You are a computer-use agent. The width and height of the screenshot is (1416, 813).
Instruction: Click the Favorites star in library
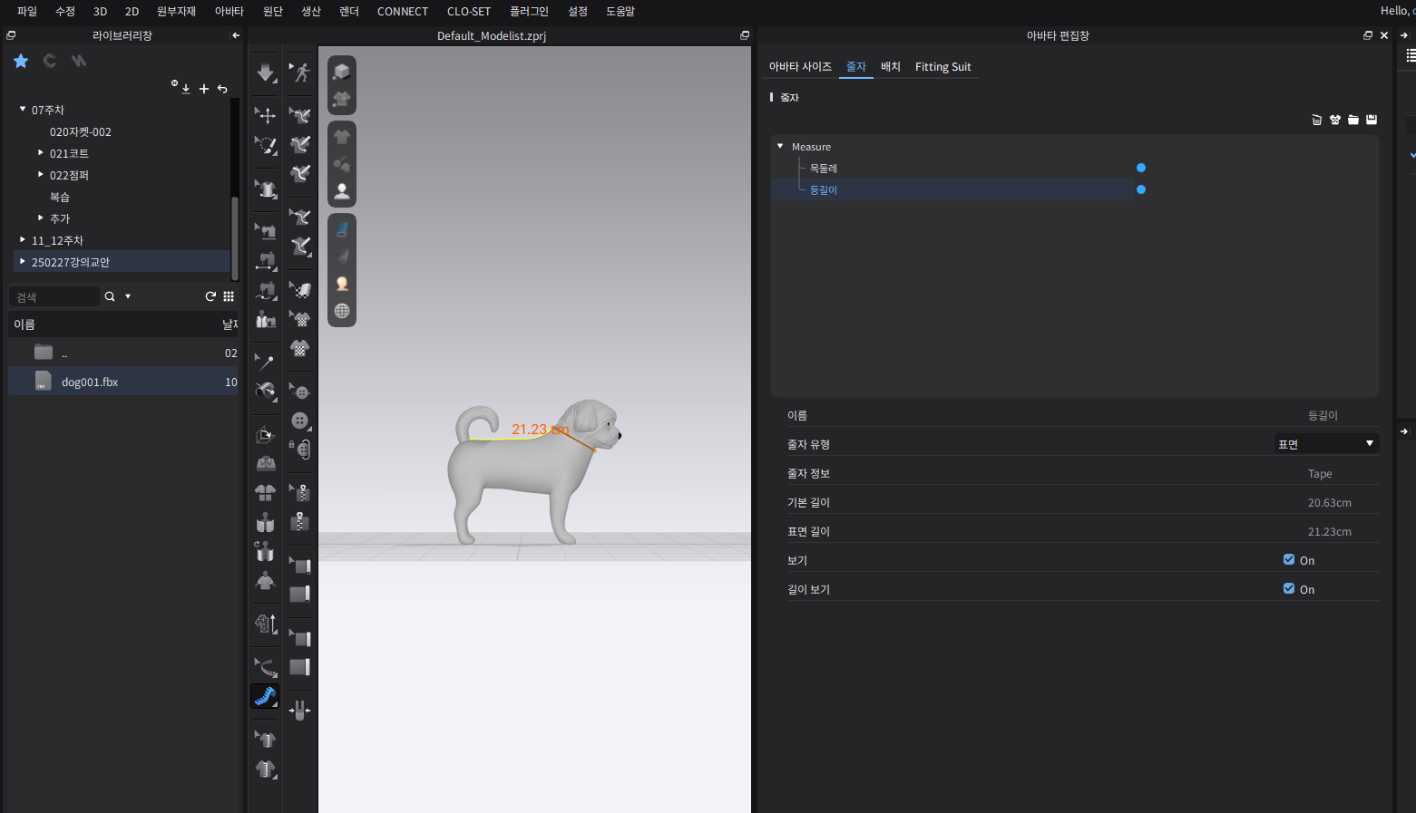21,61
